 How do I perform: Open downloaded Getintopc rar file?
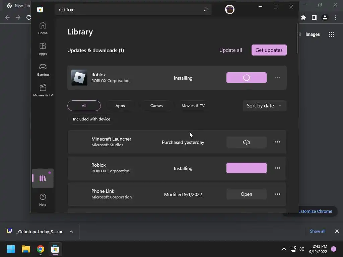[35, 232]
